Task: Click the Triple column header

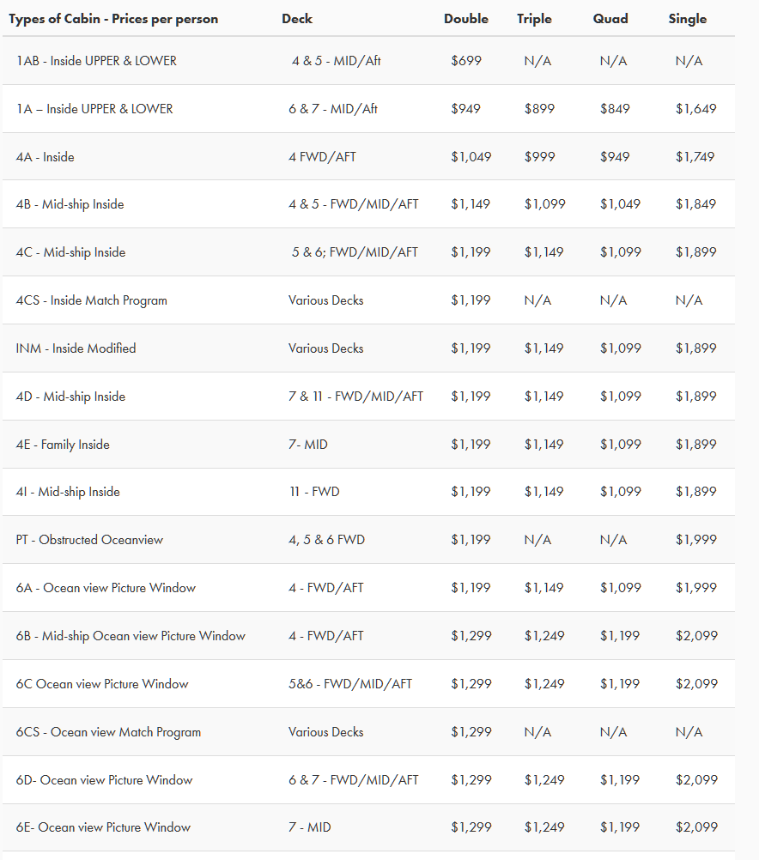Action: point(534,19)
